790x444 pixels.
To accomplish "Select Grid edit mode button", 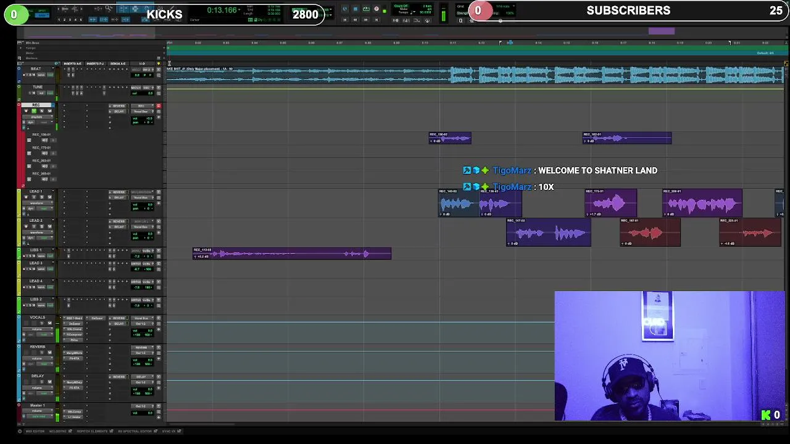I will [x=42, y=15].
